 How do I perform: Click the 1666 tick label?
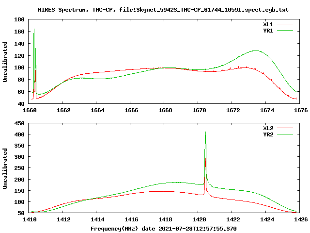[x=131, y=110]
